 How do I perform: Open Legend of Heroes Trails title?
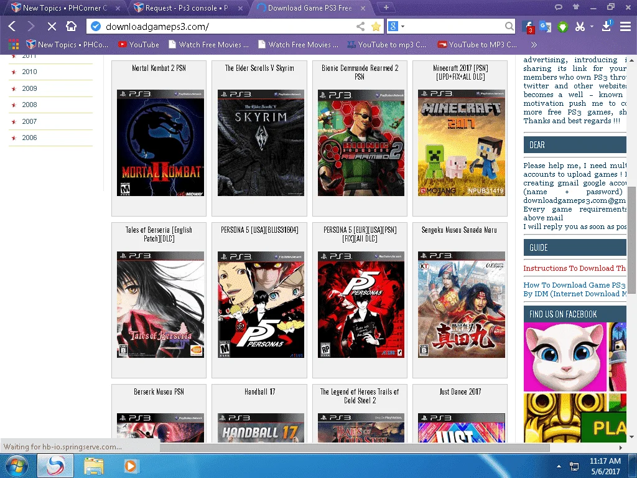(360, 396)
